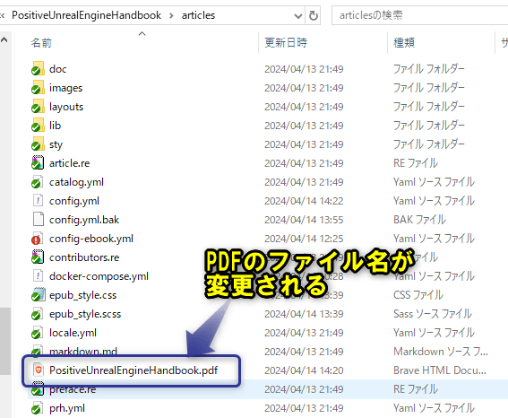Viewport: 508px width, 418px height.
Task: Select the lib folder name
Action: click(x=55, y=126)
